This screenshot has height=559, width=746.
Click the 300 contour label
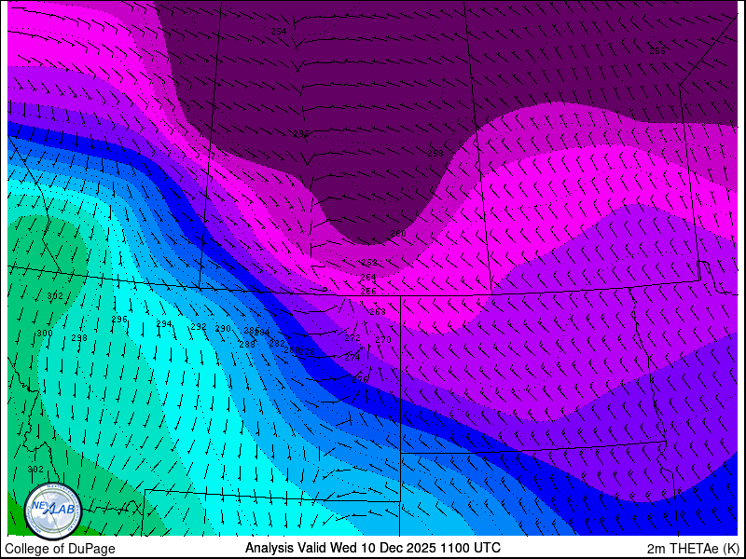[x=45, y=334]
